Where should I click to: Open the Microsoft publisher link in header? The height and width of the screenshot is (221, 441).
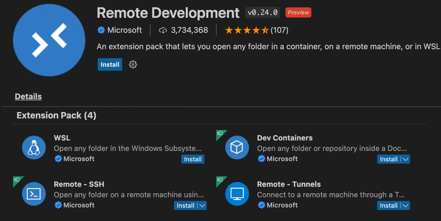coord(124,30)
